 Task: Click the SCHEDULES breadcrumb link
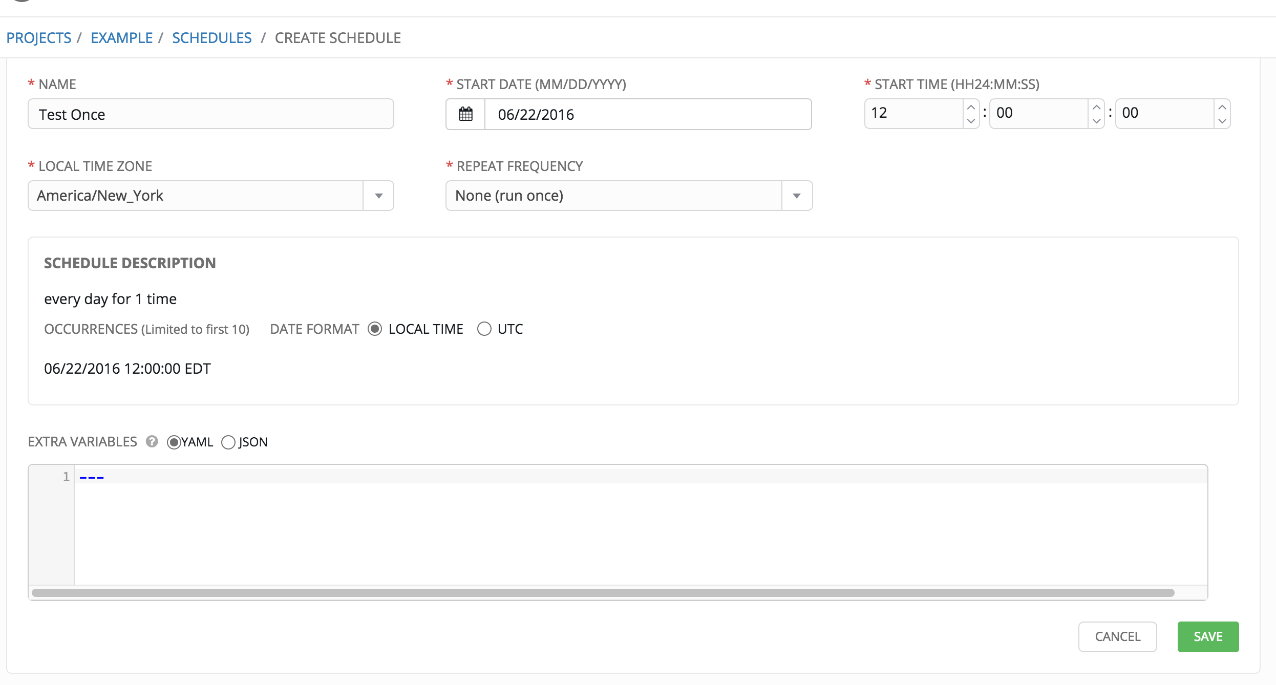click(211, 37)
